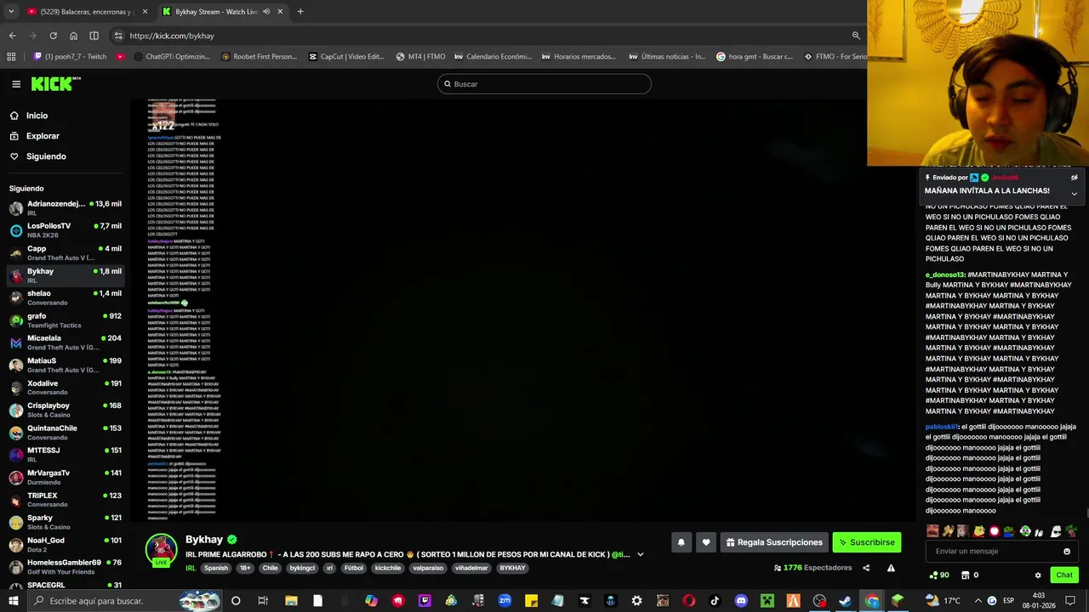
Task: Open the ChatGPT bookmark
Action: [171, 57]
